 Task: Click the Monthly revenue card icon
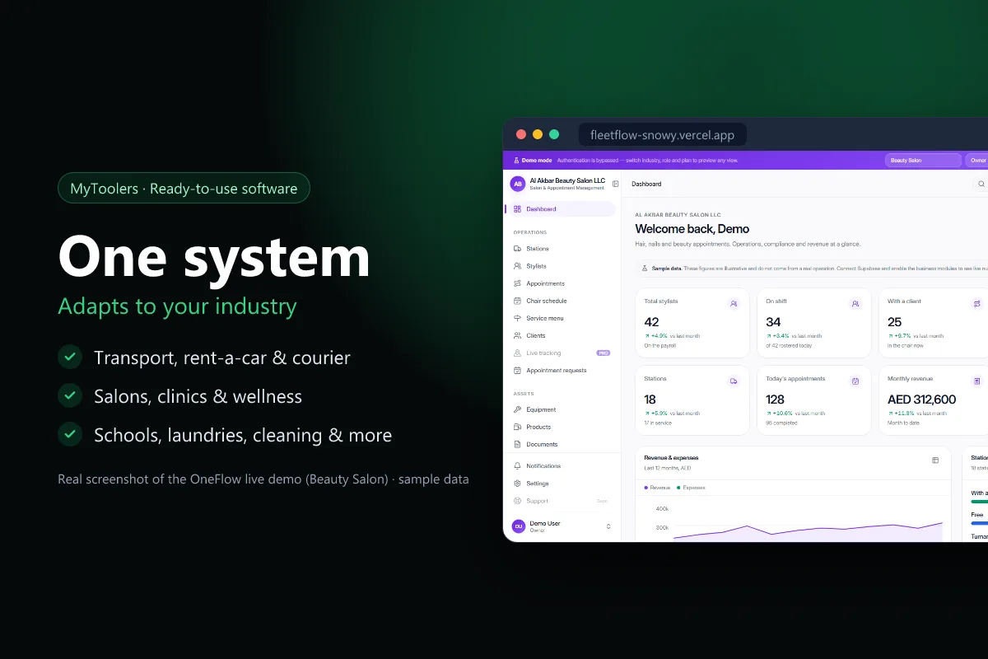pyautogui.click(x=977, y=381)
